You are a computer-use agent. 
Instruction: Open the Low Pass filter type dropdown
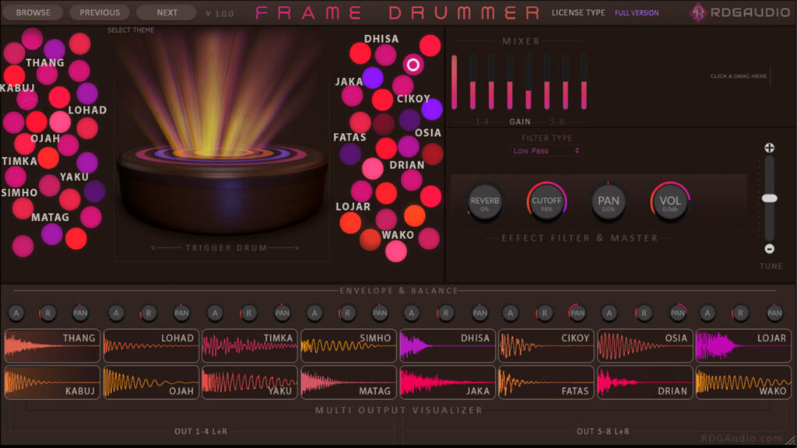click(546, 150)
